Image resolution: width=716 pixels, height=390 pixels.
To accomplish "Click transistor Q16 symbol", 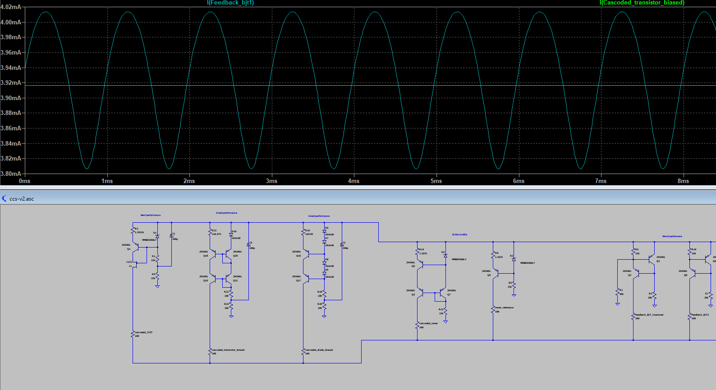I will click(306, 255).
